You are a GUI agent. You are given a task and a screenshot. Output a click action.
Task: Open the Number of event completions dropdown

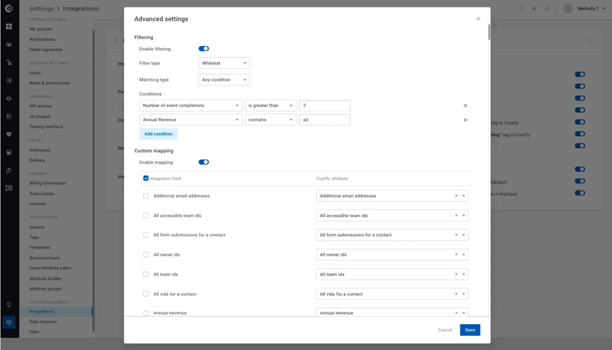pos(191,106)
